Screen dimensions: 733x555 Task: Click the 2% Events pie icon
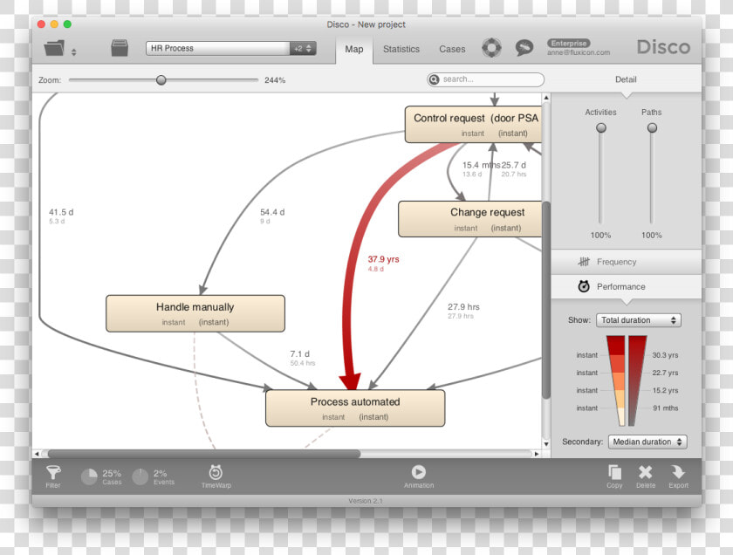pos(140,477)
